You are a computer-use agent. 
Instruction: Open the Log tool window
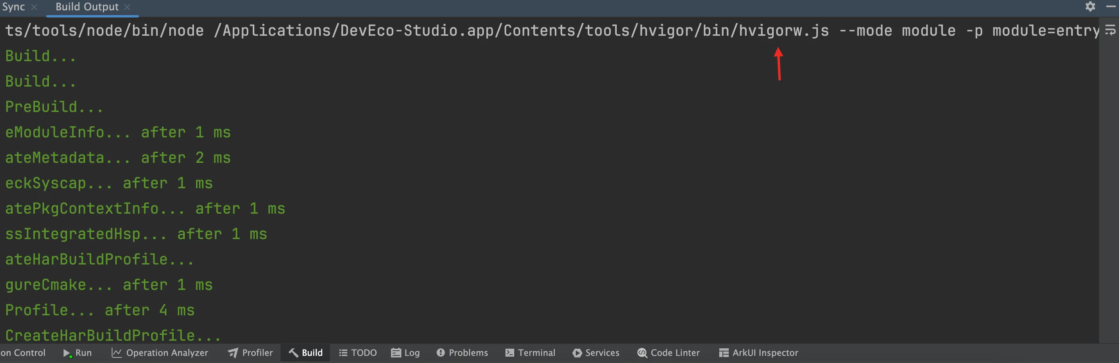coord(405,353)
